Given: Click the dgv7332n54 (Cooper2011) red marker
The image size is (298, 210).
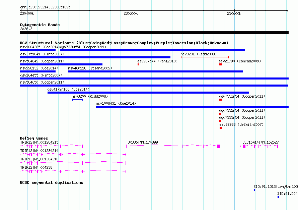Looking at the screenshot, I should pos(220,114).
